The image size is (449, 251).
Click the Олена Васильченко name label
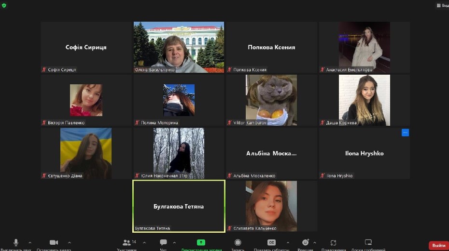tap(154, 69)
